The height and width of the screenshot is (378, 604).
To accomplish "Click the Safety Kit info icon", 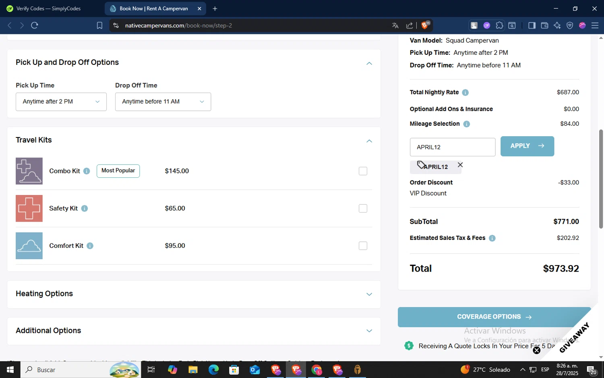I will [85, 208].
